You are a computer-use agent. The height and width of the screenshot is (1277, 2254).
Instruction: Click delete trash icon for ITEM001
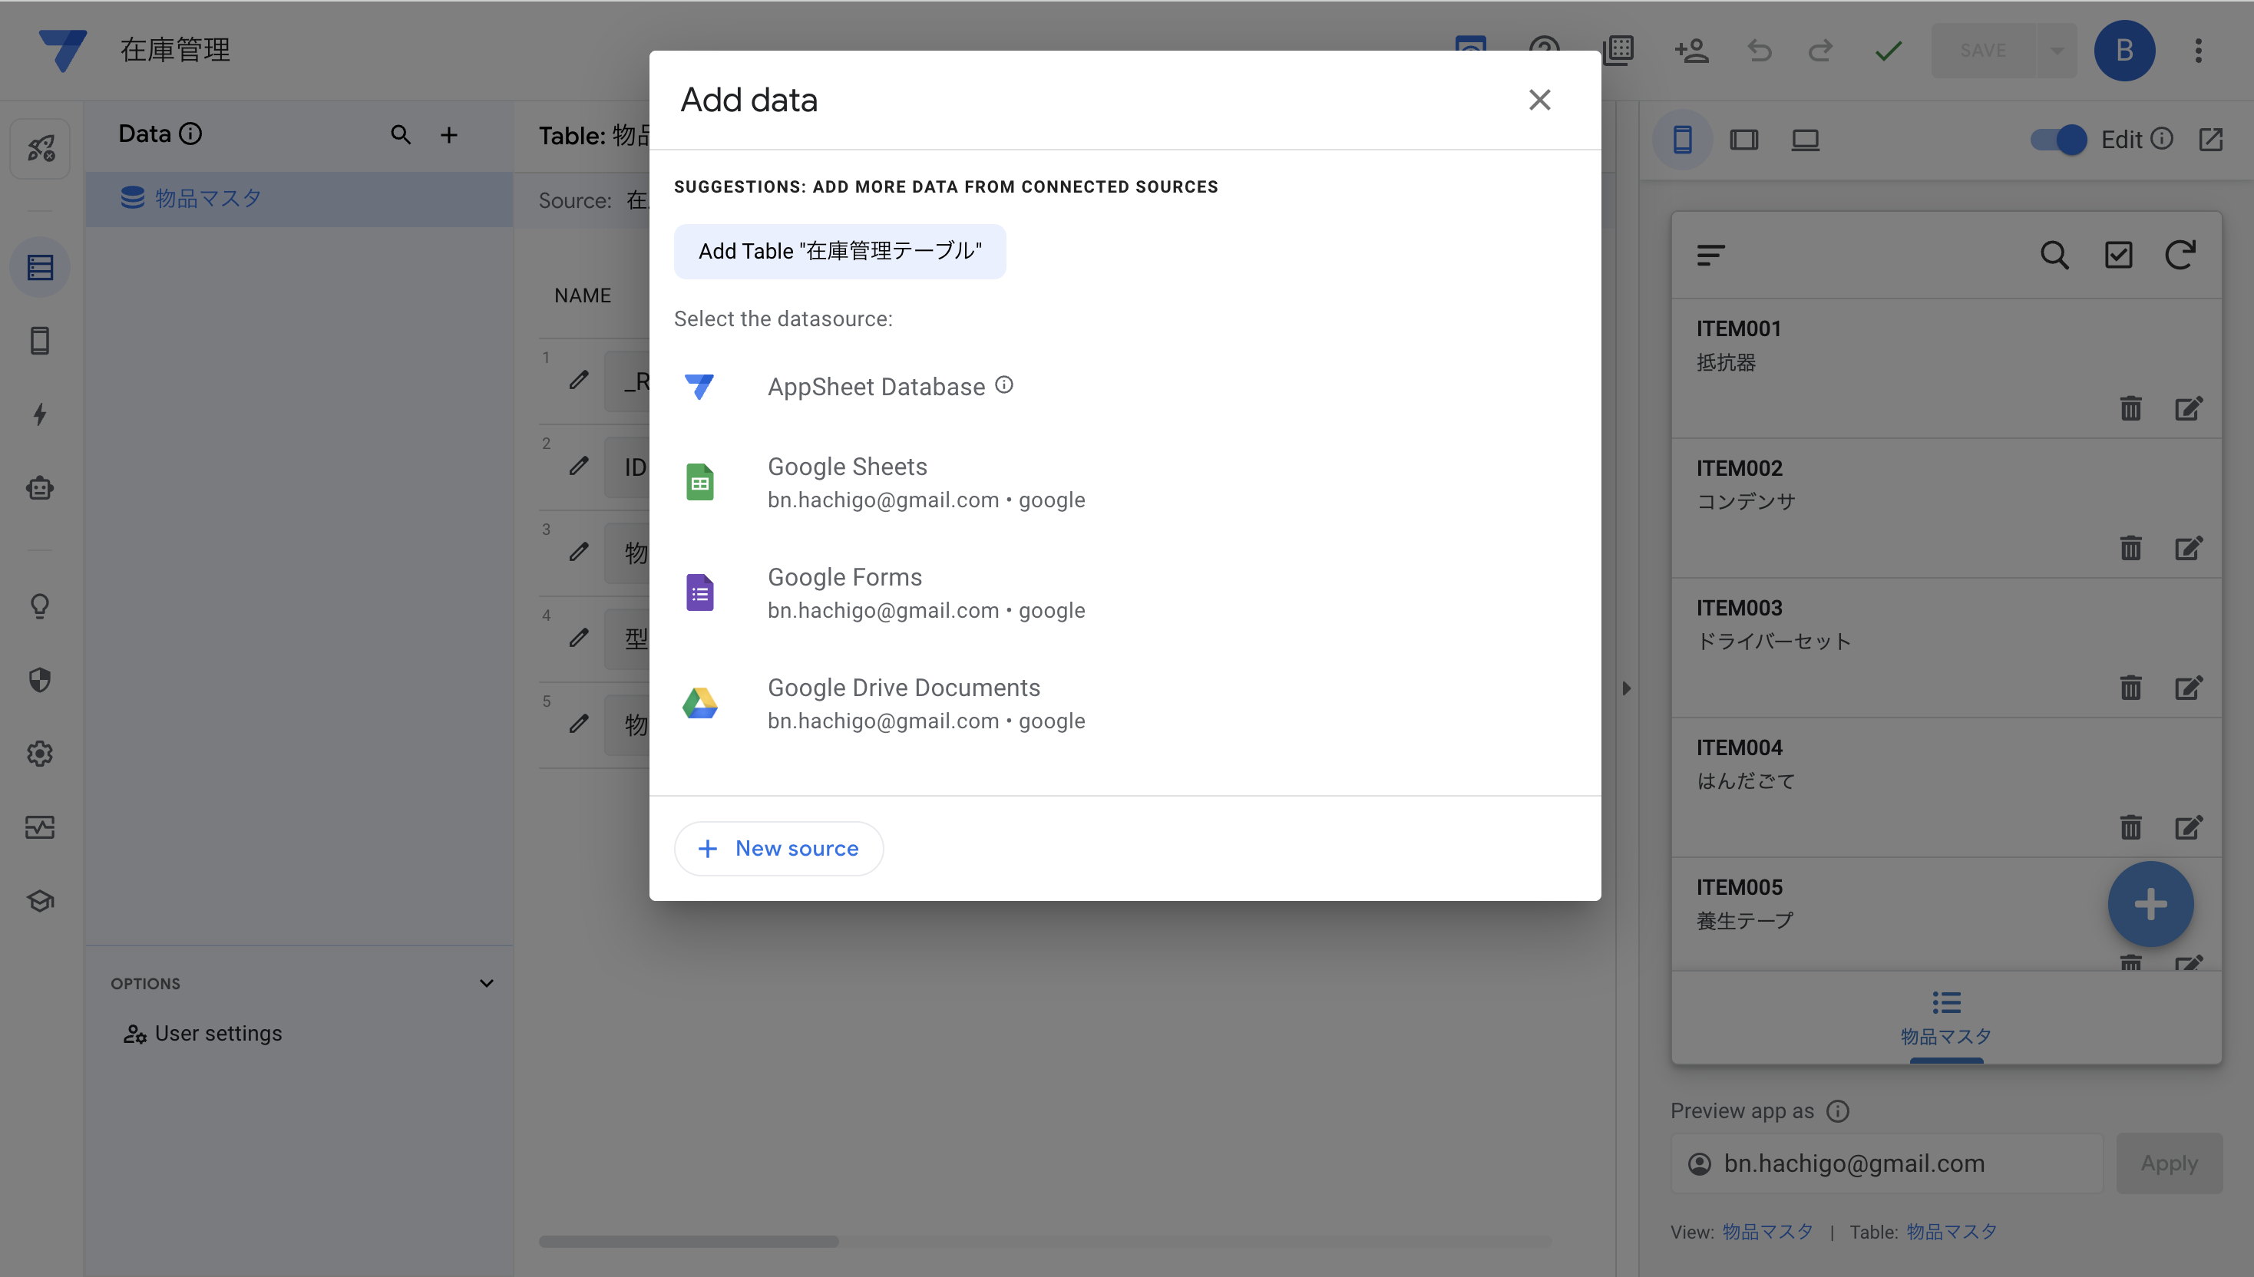tap(2130, 409)
